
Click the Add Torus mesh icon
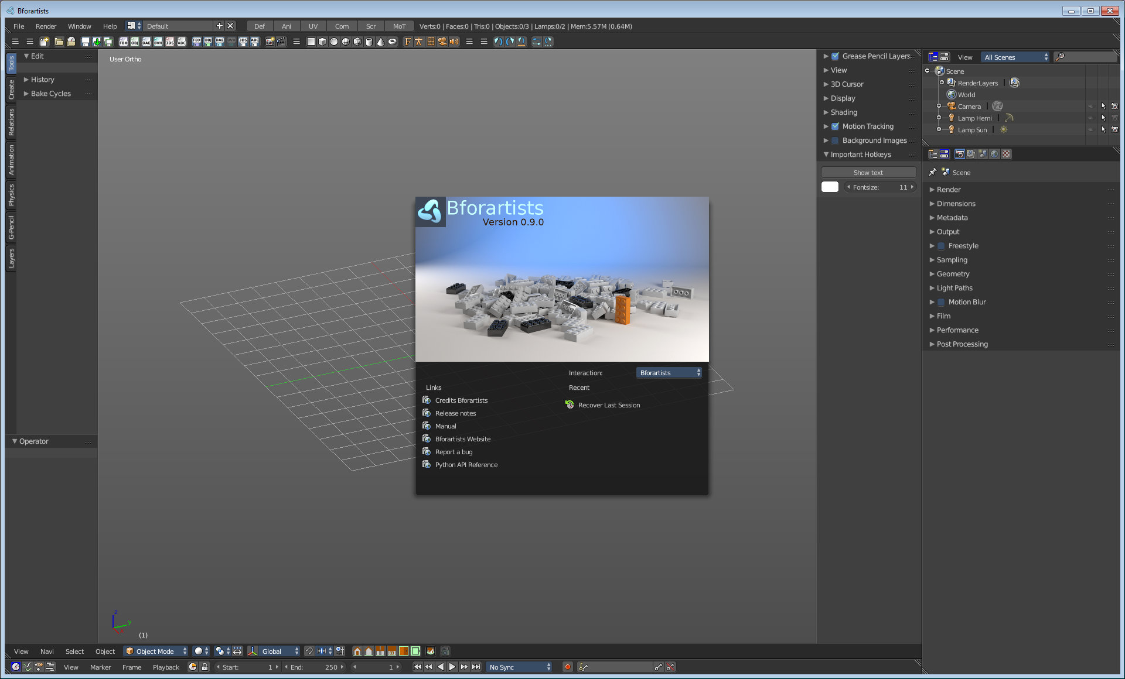(393, 42)
